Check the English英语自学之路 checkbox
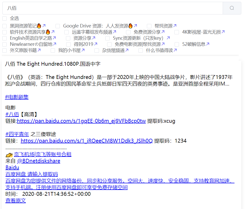The height and width of the screenshot is (209, 252). (x=5, y=38)
